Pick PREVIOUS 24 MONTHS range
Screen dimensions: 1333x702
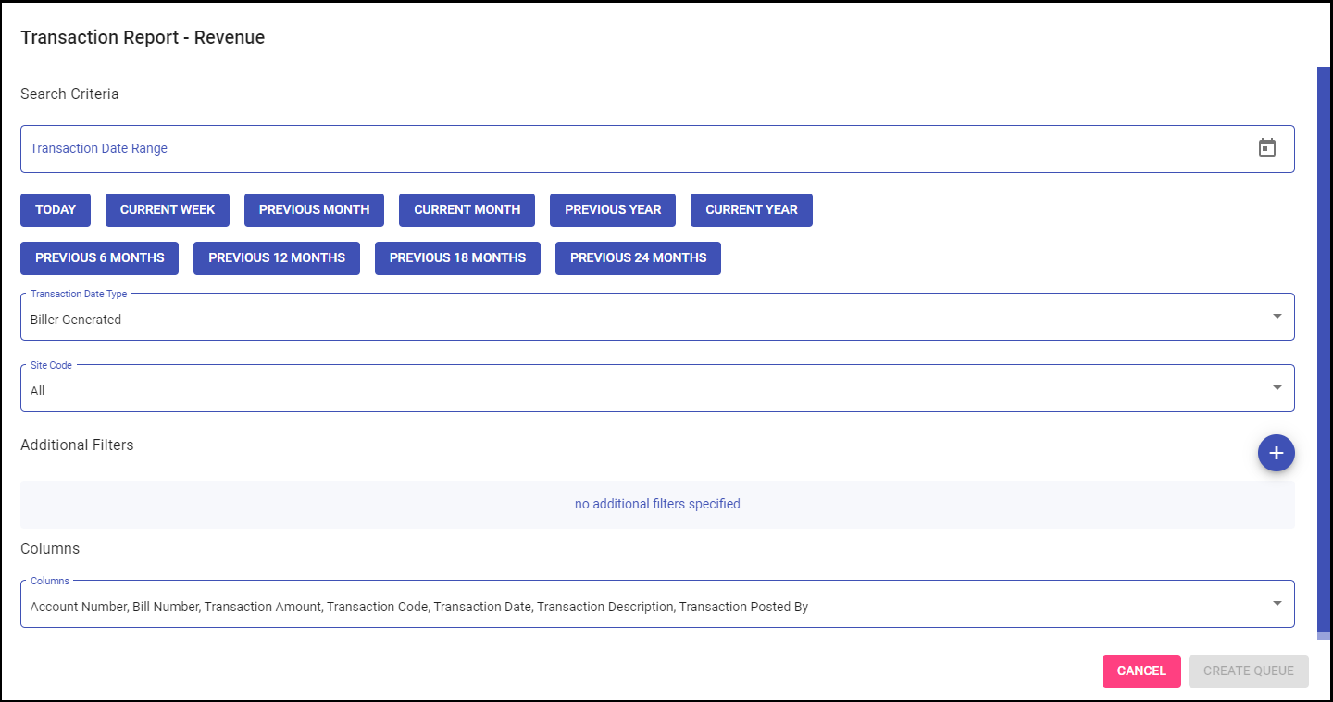pos(638,258)
